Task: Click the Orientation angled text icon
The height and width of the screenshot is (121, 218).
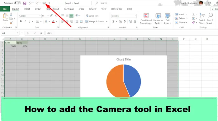Action: click(77, 16)
